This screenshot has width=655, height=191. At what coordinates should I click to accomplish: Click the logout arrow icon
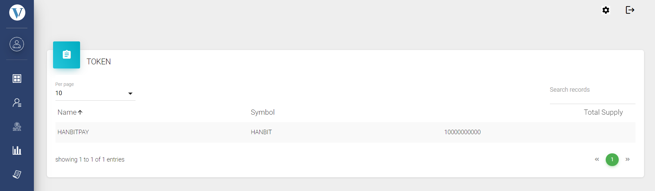point(630,10)
